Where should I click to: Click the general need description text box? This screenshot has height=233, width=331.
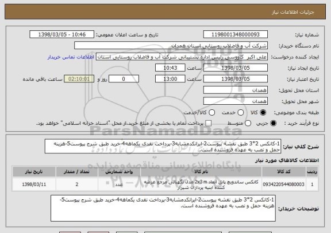point(163,146)
